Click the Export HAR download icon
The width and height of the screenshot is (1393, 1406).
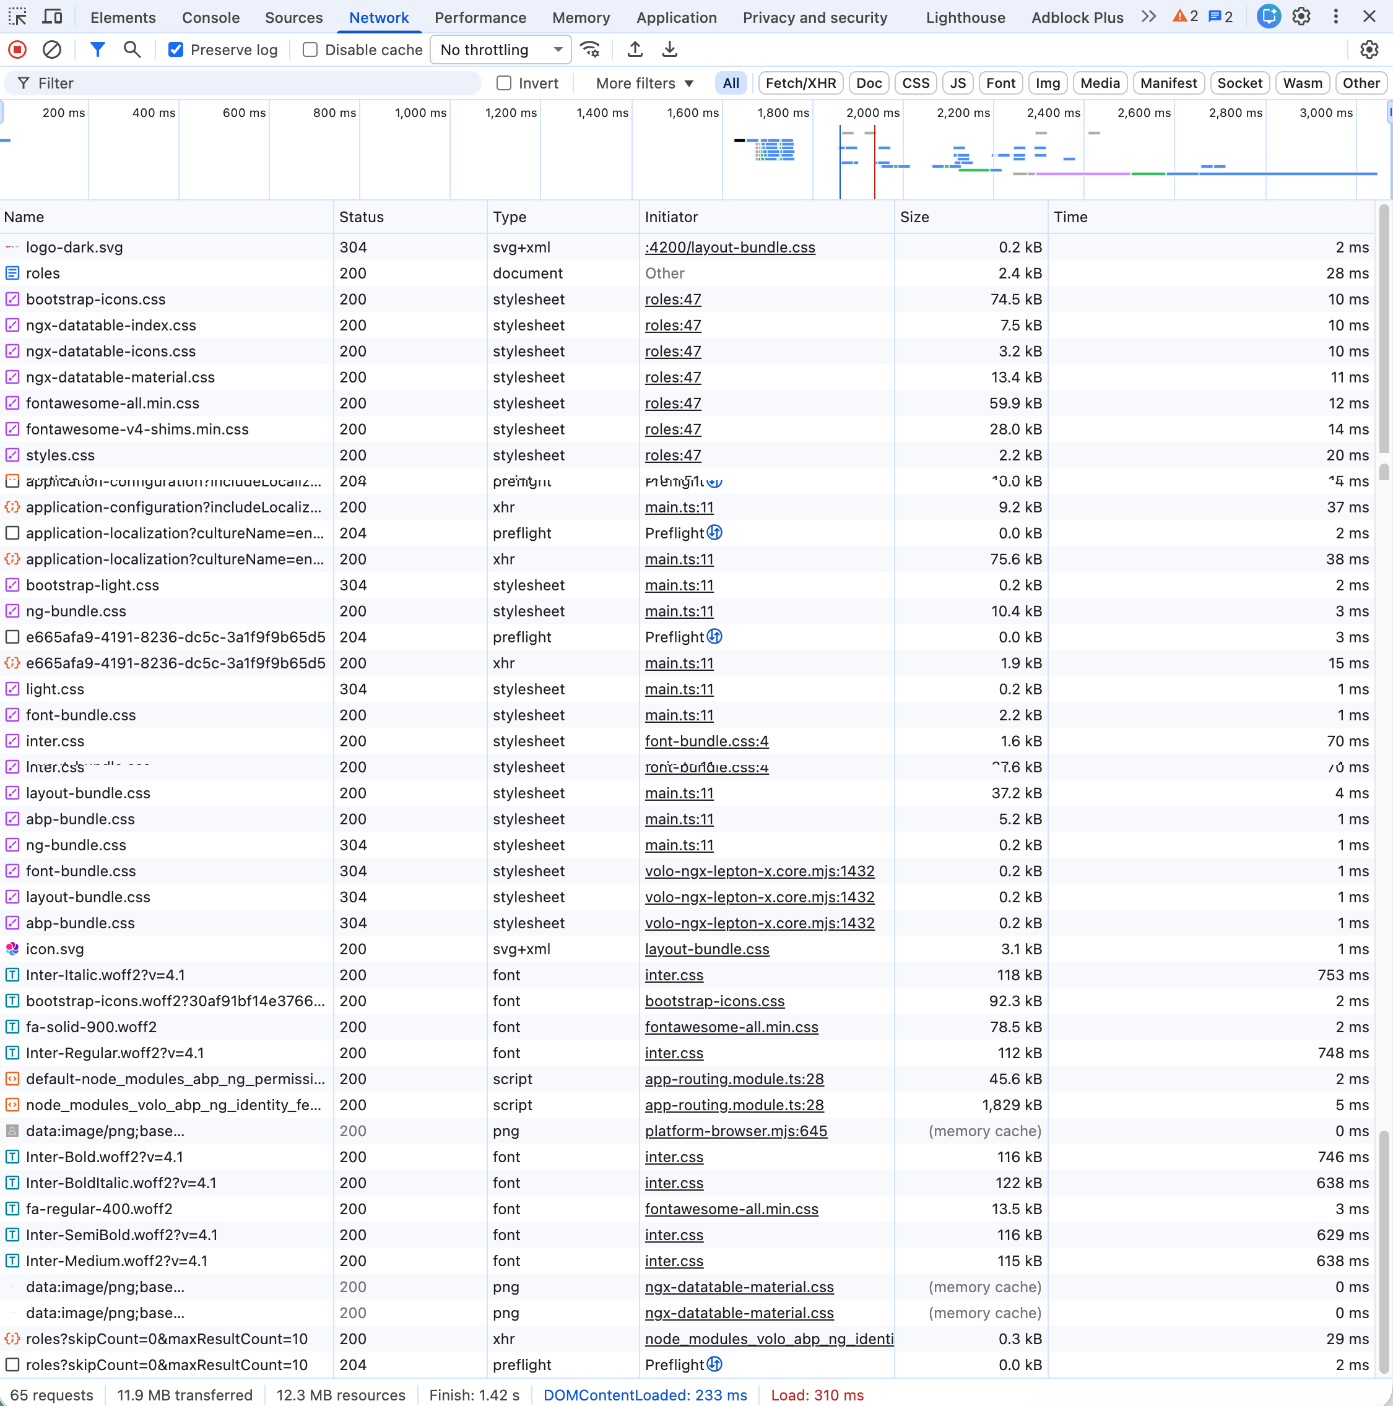[669, 50]
